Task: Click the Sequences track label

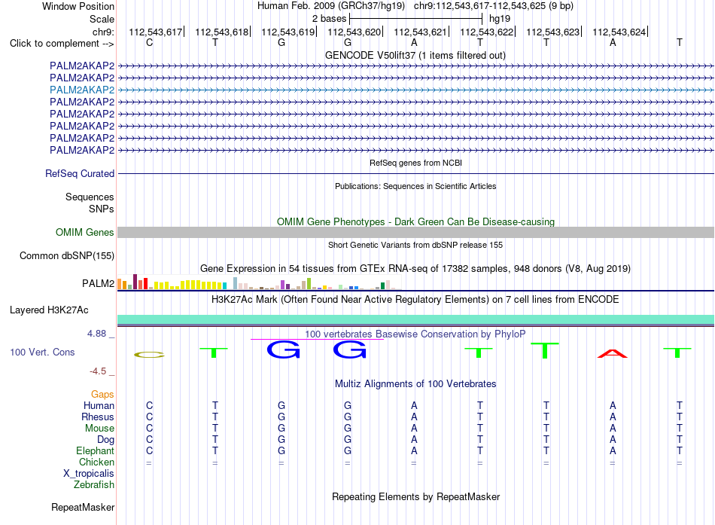Action: 90,197
